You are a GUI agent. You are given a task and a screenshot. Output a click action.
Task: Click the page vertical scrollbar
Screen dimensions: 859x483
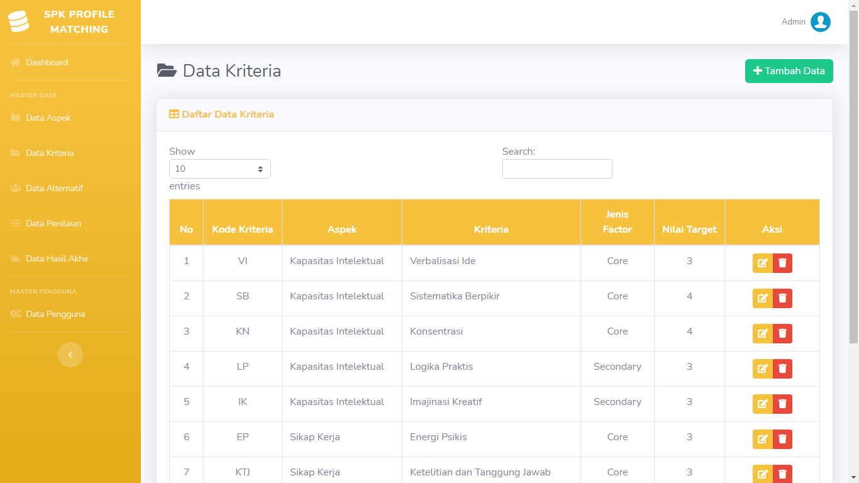pos(854,176)
